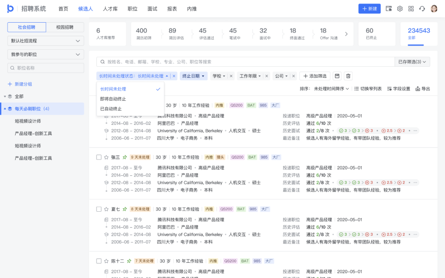Click the 添加筛选 button

(315, 76)
